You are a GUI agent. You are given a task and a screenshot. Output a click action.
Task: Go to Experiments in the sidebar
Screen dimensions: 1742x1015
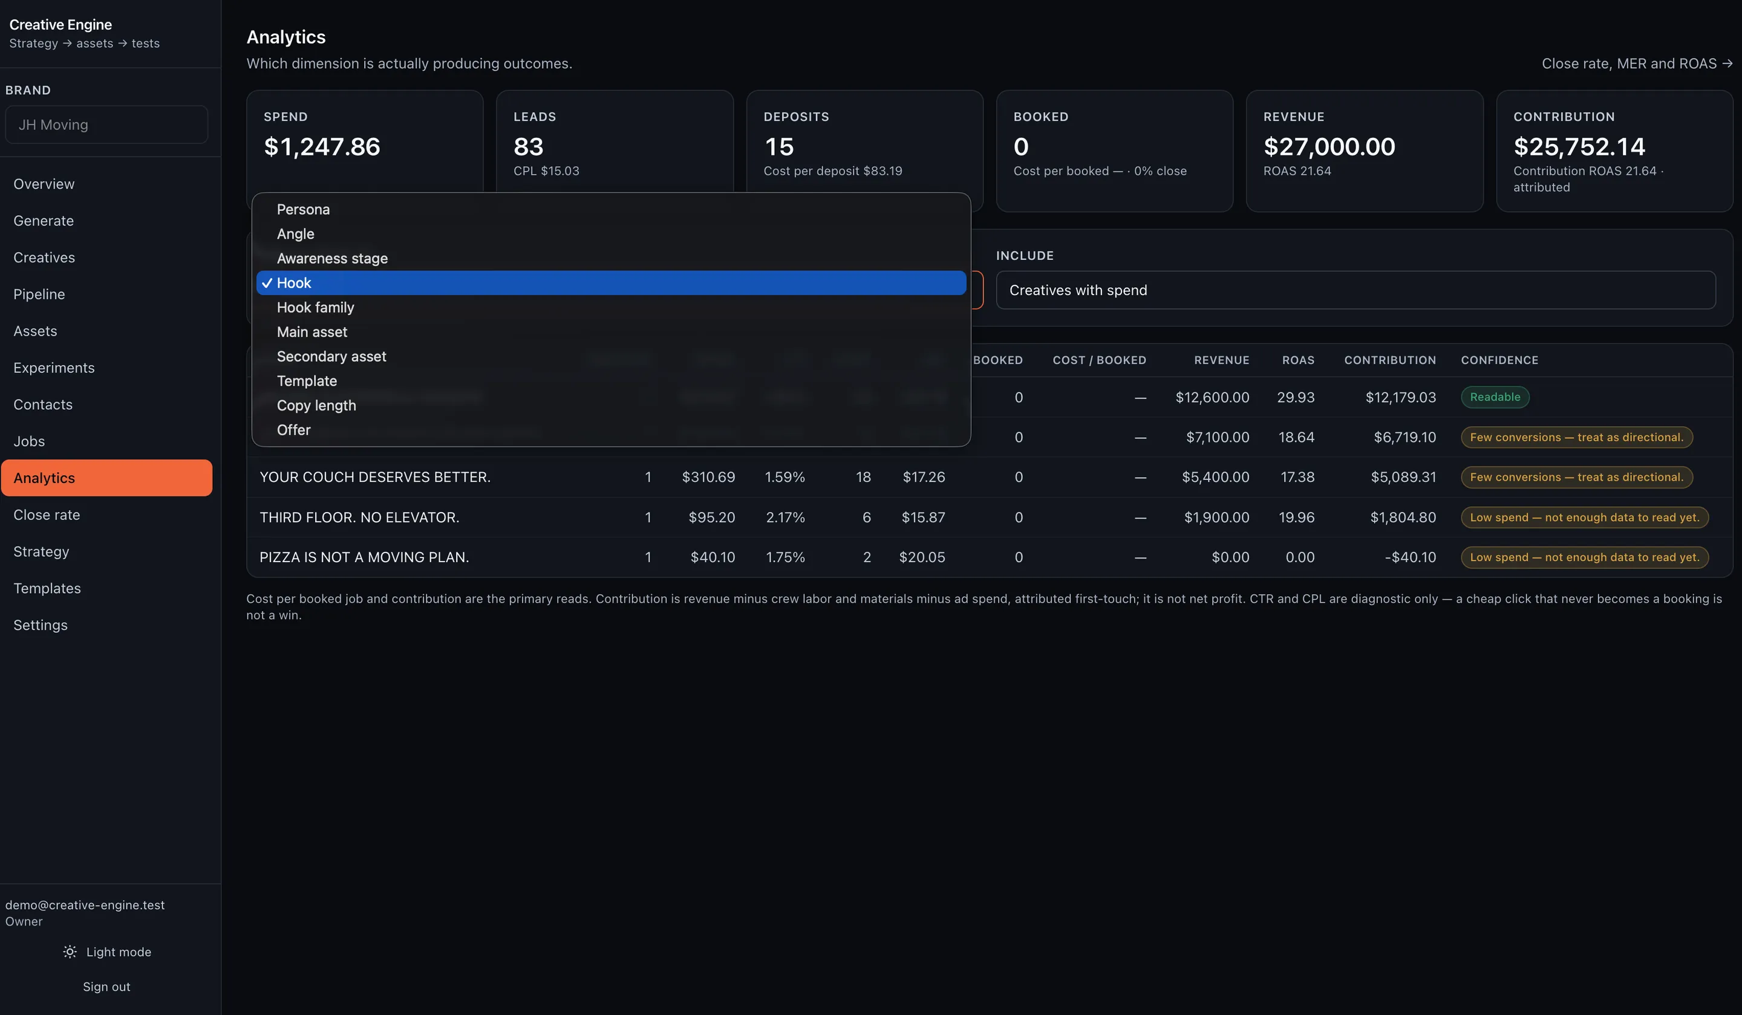coord(106,368)
